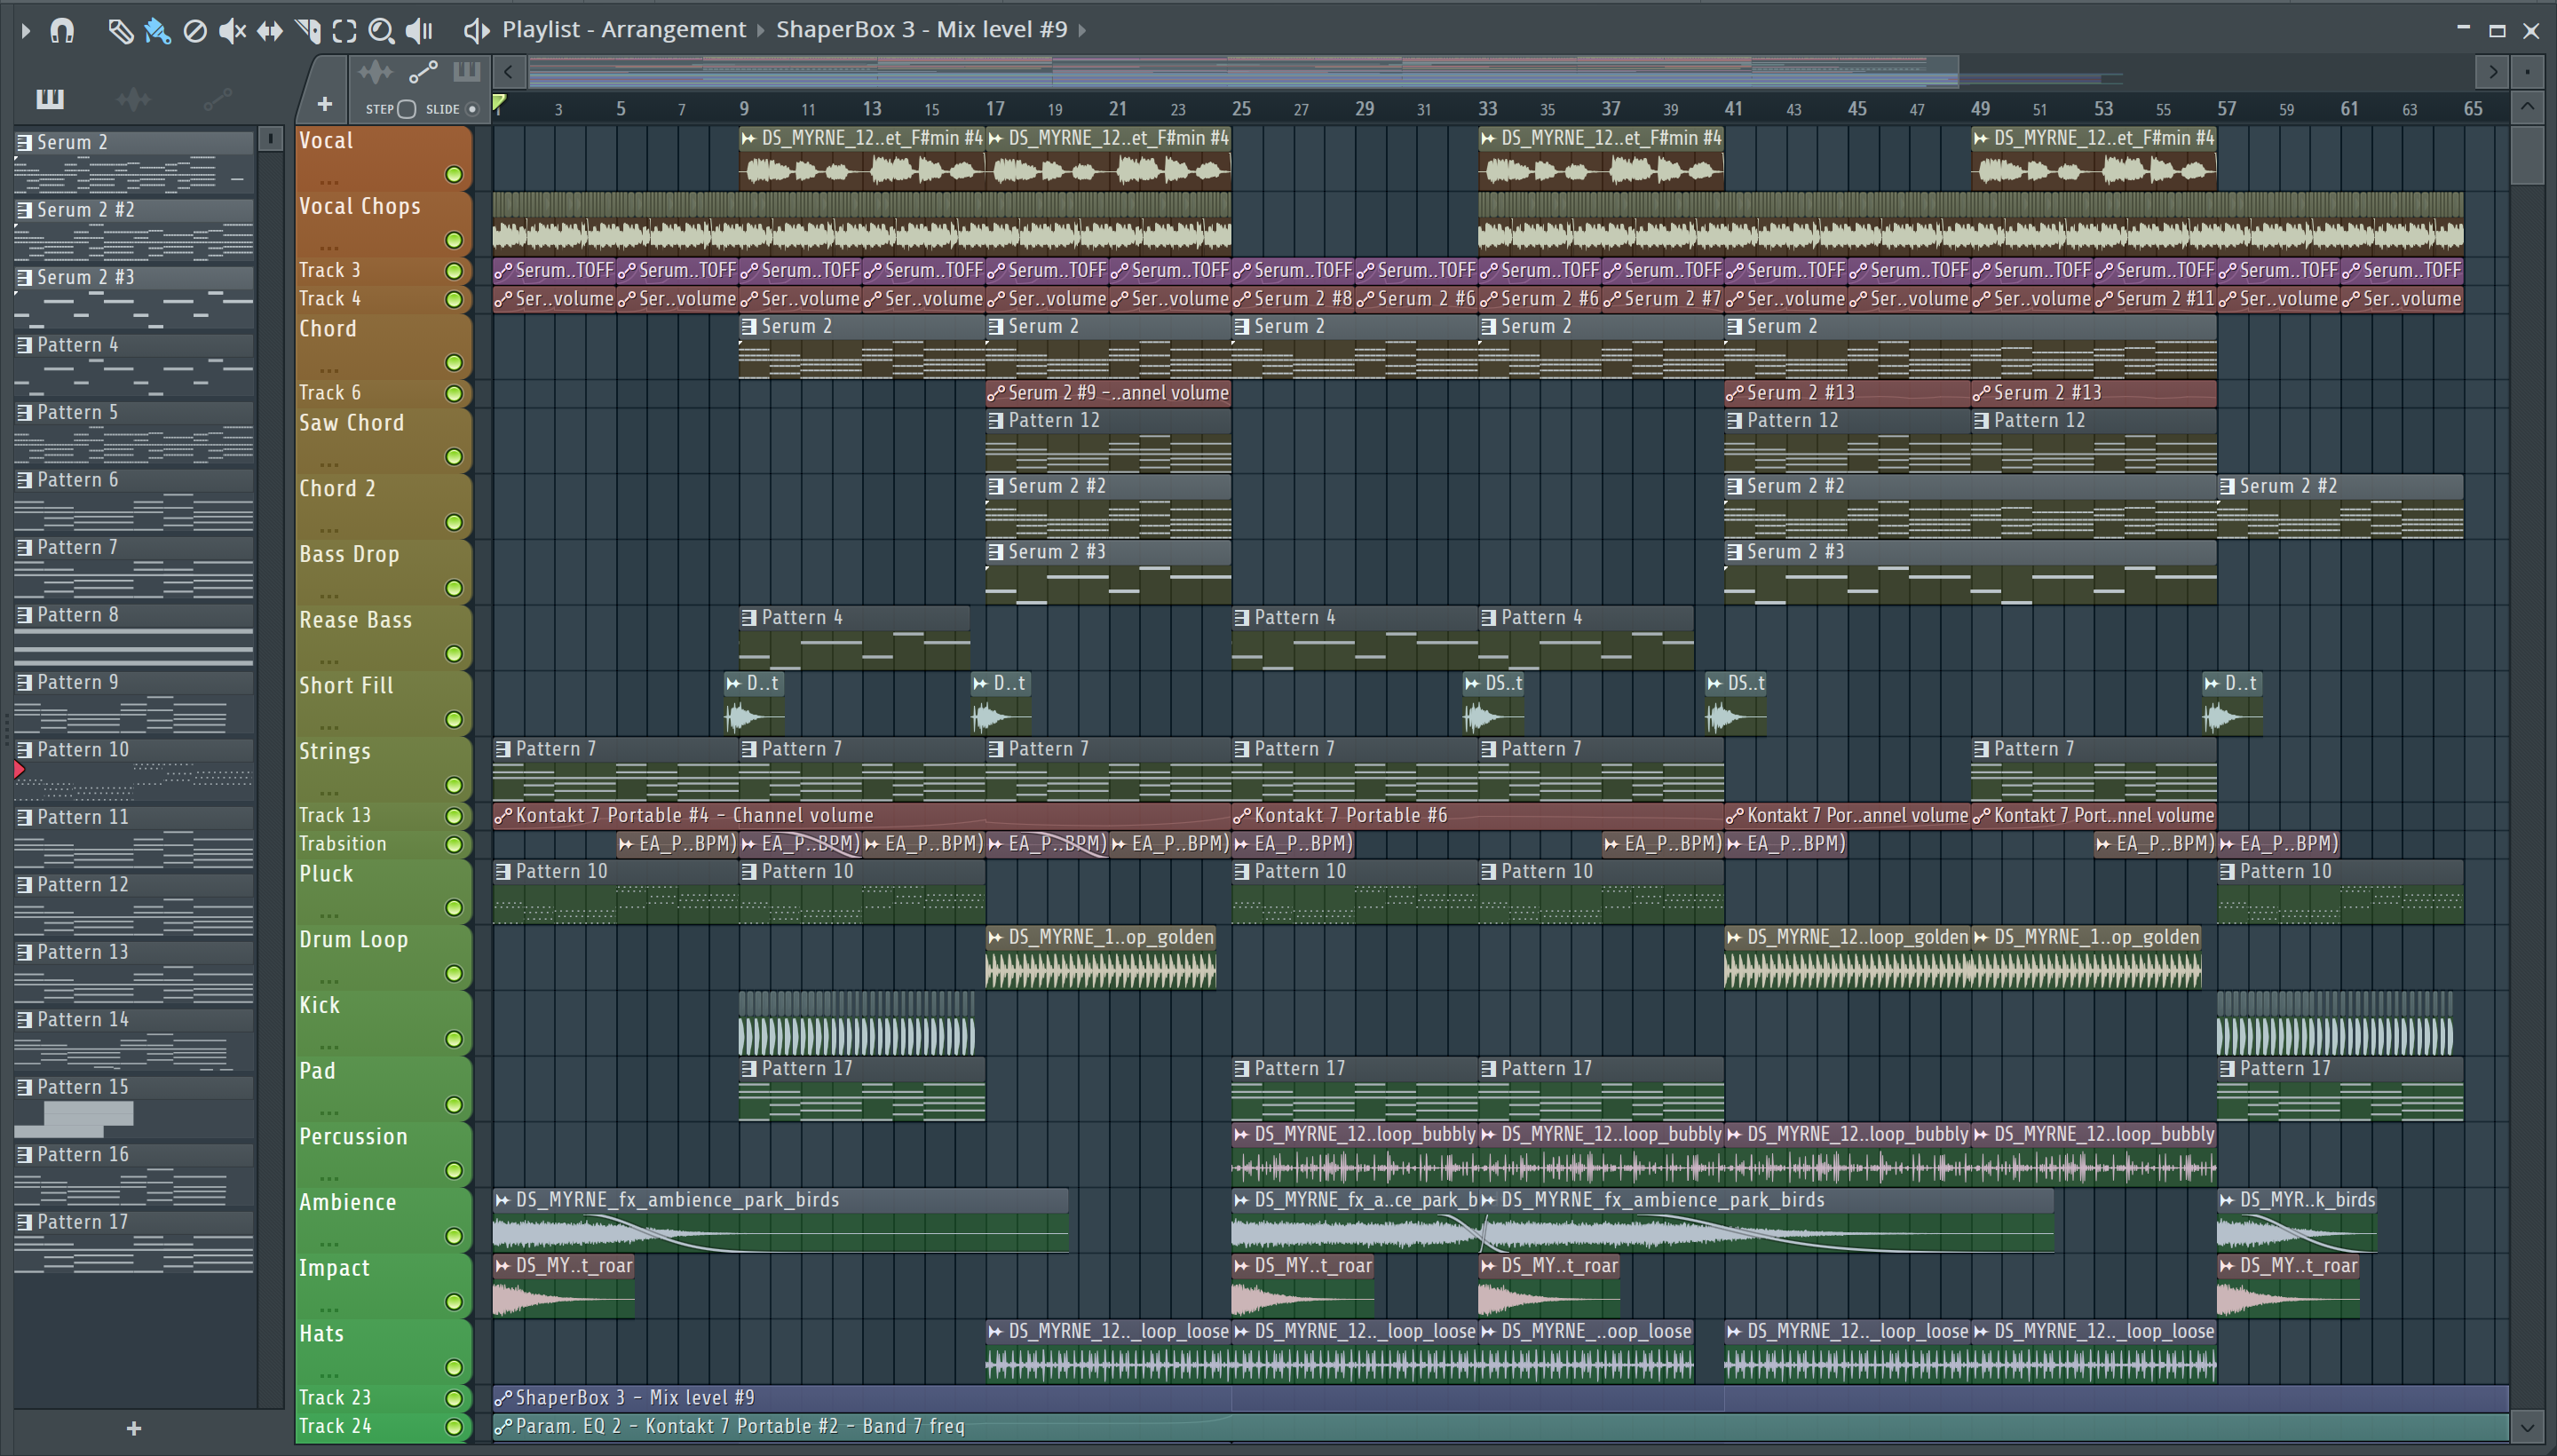The width and height of the screenshot is (2557, 1456).
Task: Select the Slice tool
Action: 307,31
